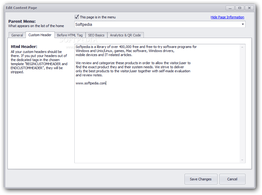Click the 'www.softpedia.com' line in the text area
This screenshot has width=262, height=195.
coord(91,83)
